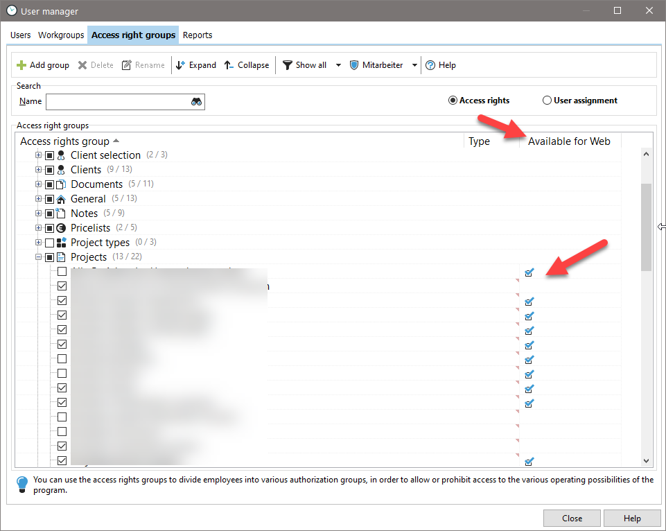The width and height of the screenshot is (666, 531).
Task: Open the Mitarbeiter dropdown arrow
Action: coord(414,65)
